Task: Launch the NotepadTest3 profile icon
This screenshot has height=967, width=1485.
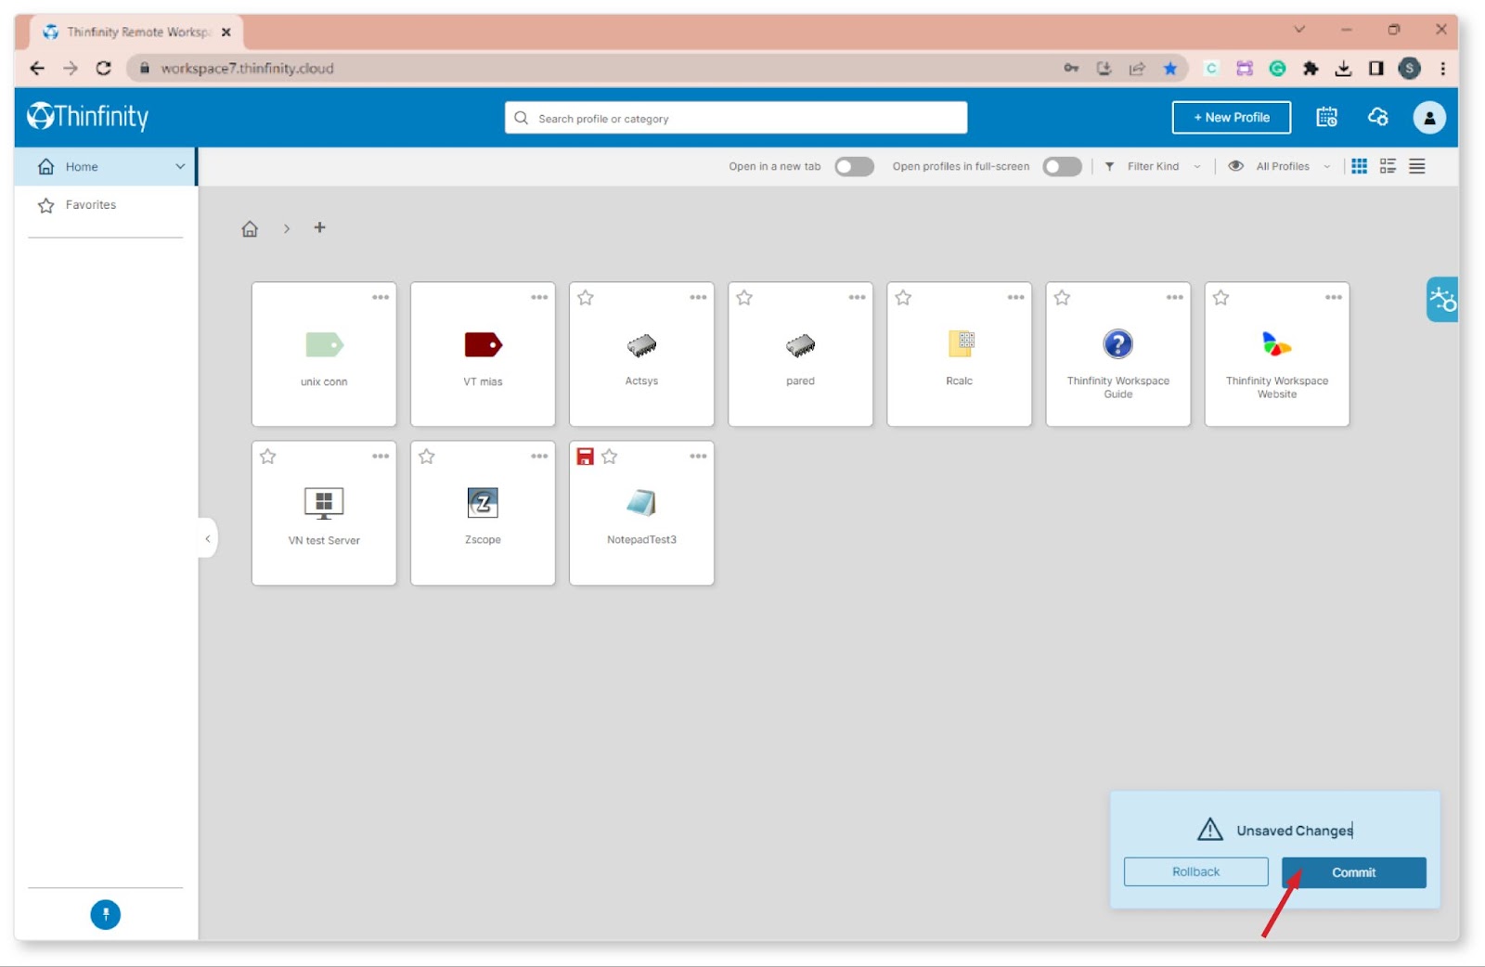Action: click(x=641, y=503)
